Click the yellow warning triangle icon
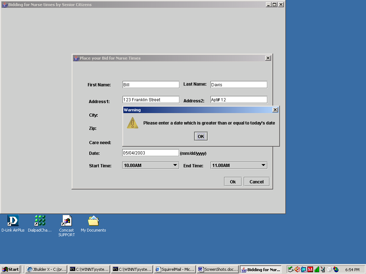 [133, 123]
